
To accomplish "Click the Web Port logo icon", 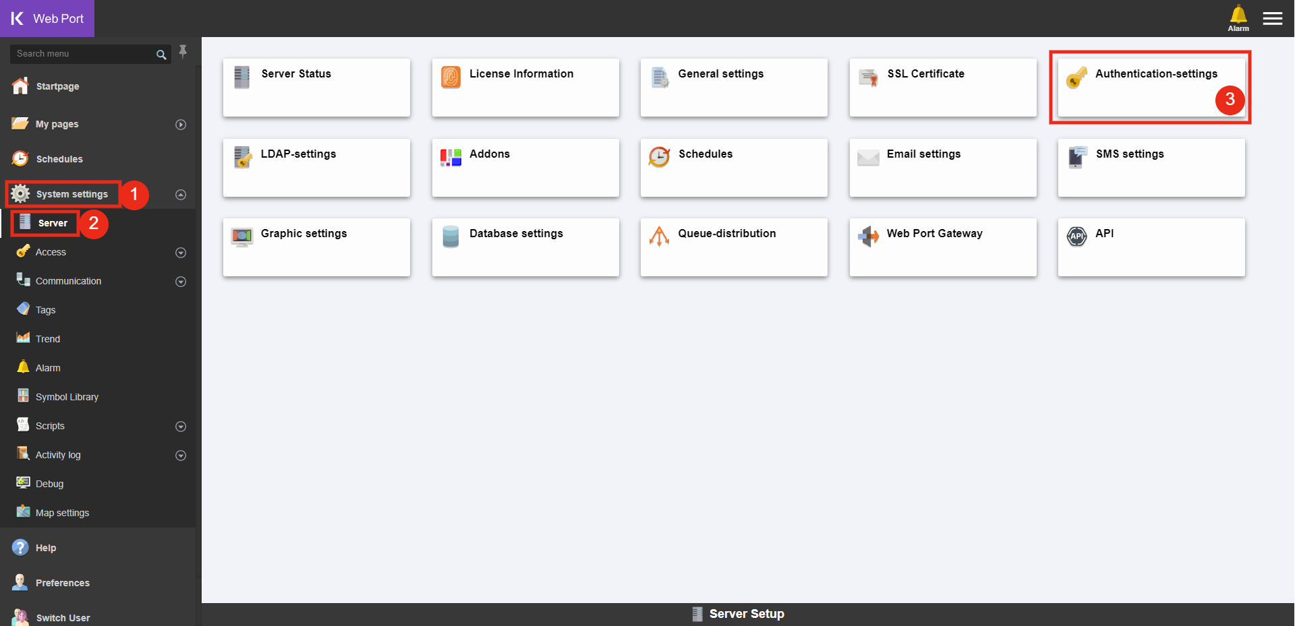I will click(18, 18).
